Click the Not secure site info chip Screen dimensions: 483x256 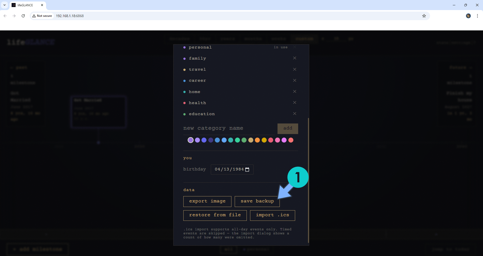42,16
